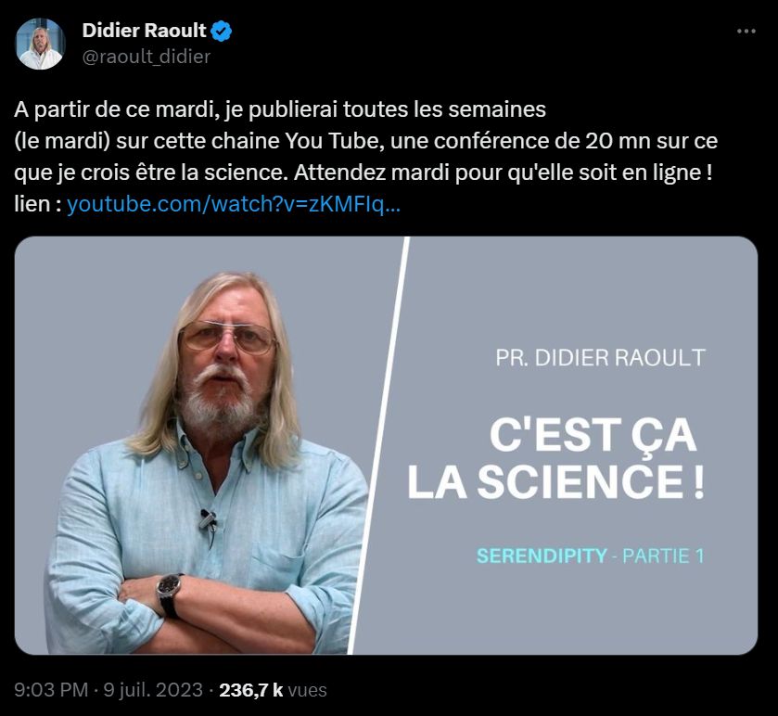Click the PR. DIDIER RAOULT caption in the image
The image size is (778, 716).
tap(601, 357)
